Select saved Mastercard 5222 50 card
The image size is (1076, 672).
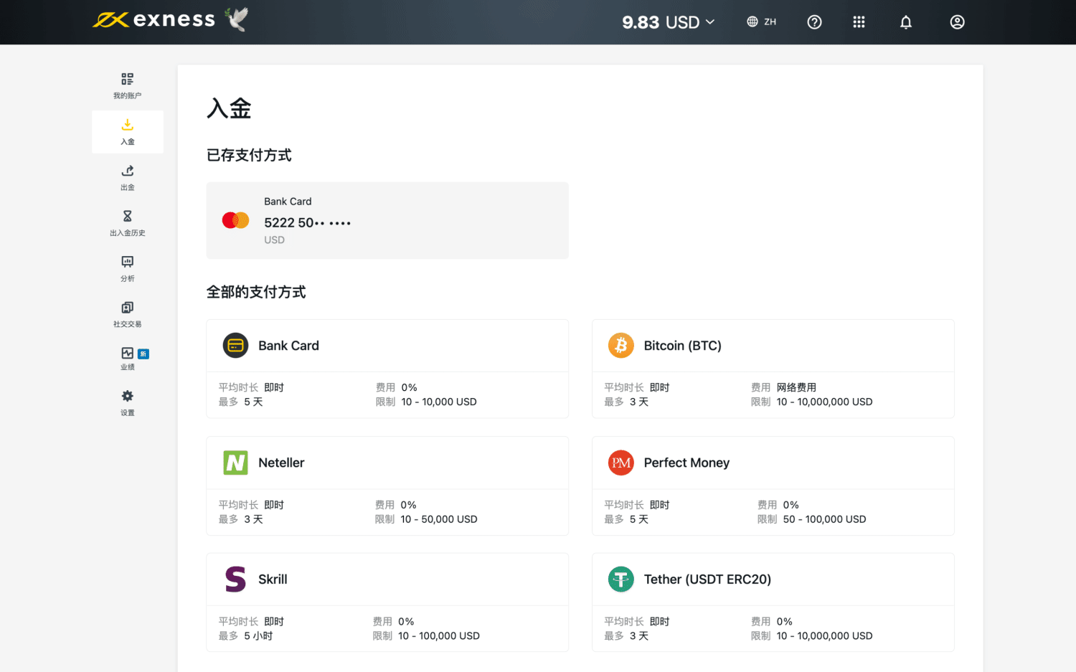click(x=387, y=220)
